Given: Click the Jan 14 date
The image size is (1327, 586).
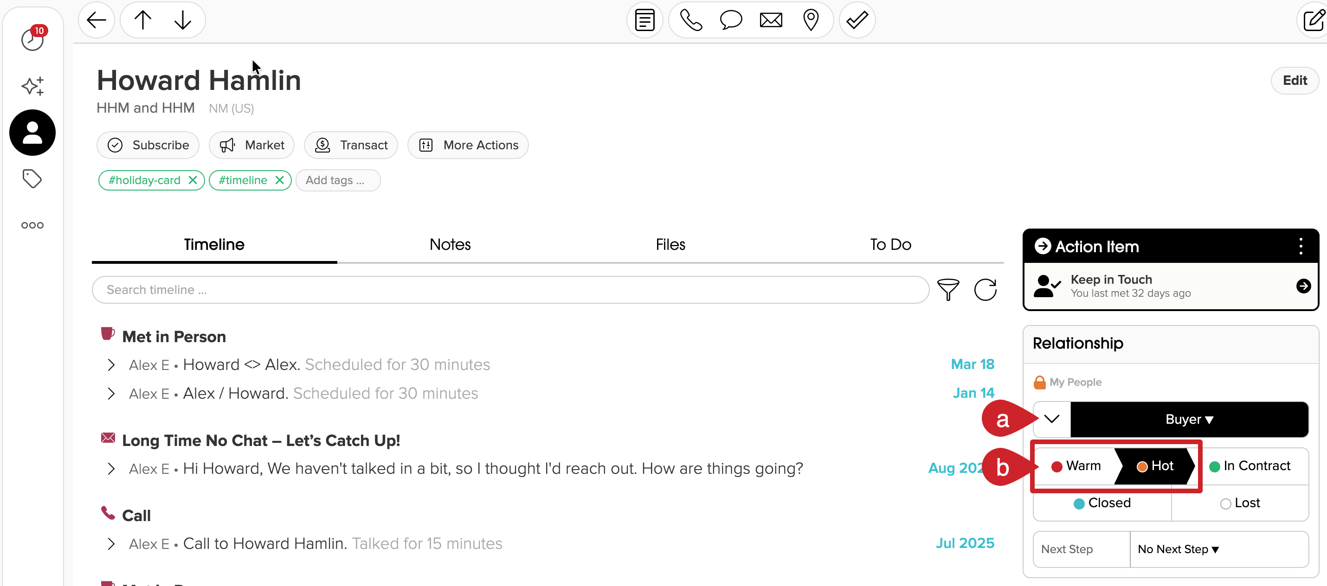Looking at the screenshot, I should point(973,394).
